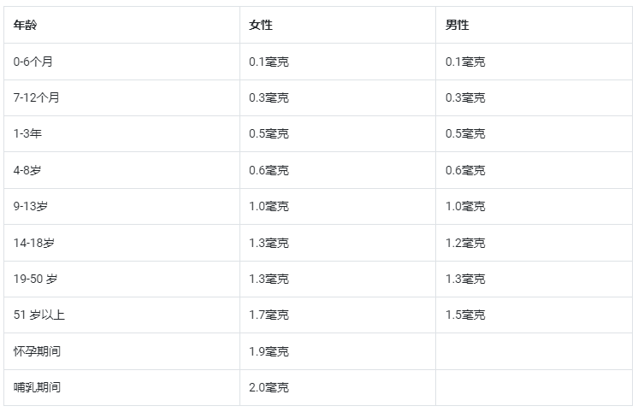This screenshot has width=638, height=412.
Task: Click the 7-12个月 row label
Action: [x=37, y=97]
